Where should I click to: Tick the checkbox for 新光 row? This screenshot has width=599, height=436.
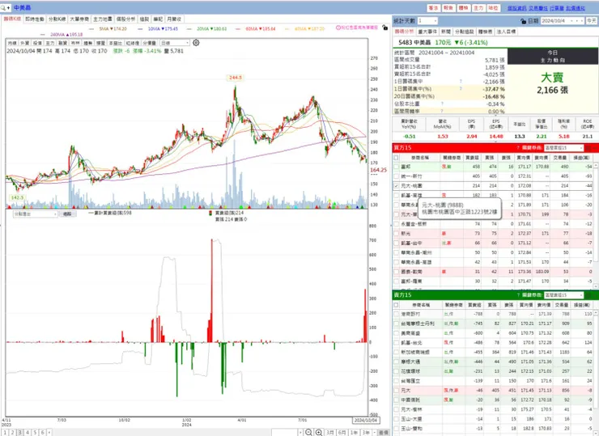pos(396,233)
